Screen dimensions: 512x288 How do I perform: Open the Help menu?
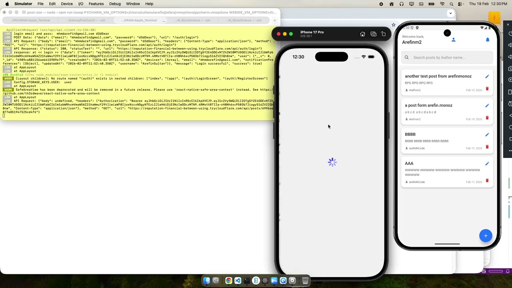click(149, 4)
